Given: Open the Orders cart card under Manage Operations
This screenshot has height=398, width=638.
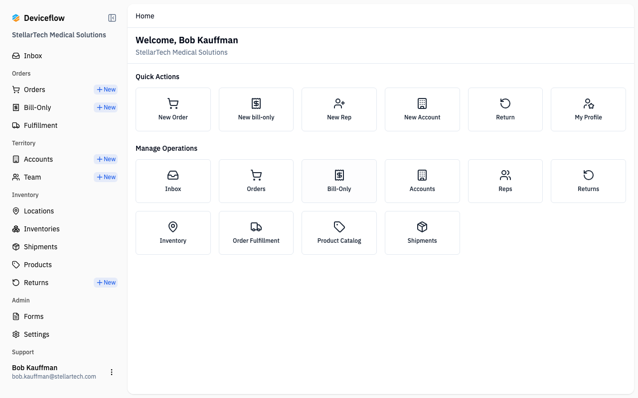Looking at the screenshot, I should [x=256, y=181].
